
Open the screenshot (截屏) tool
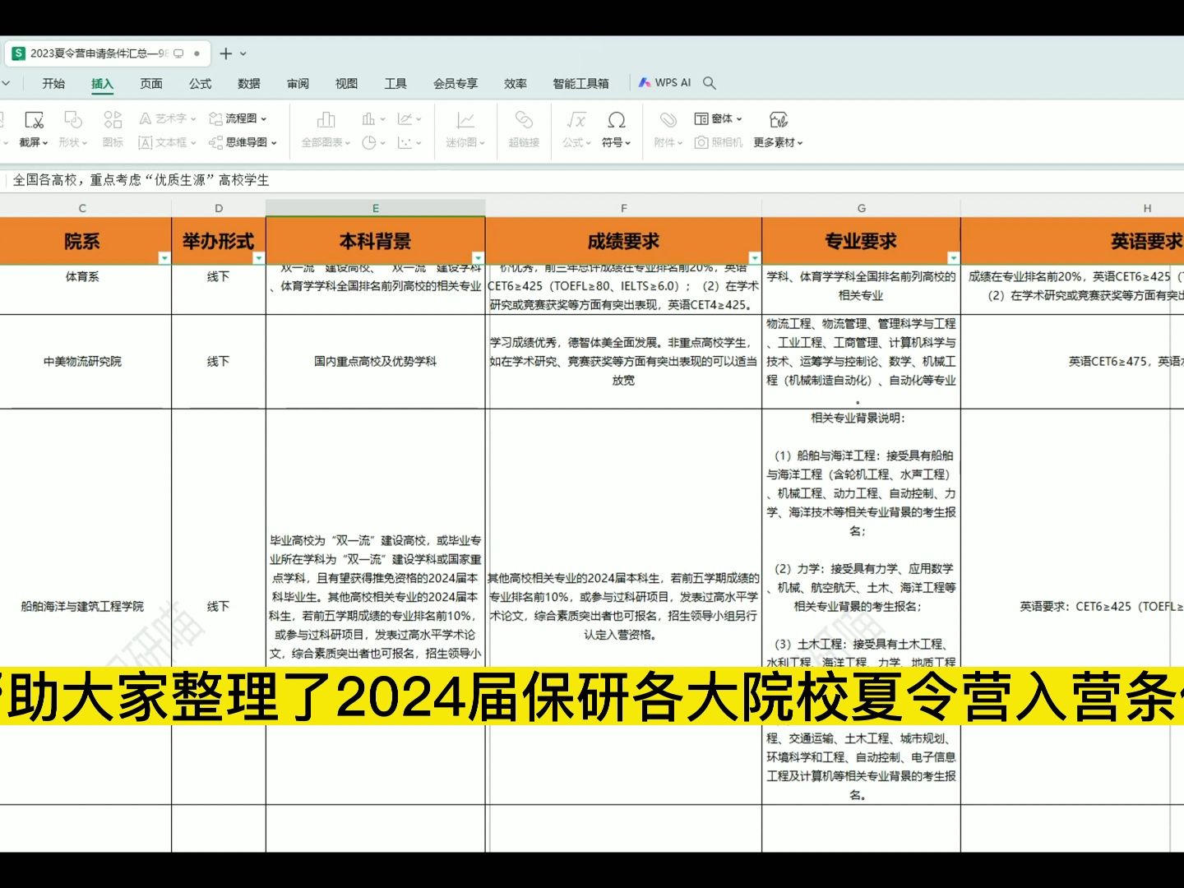(34, 130)
